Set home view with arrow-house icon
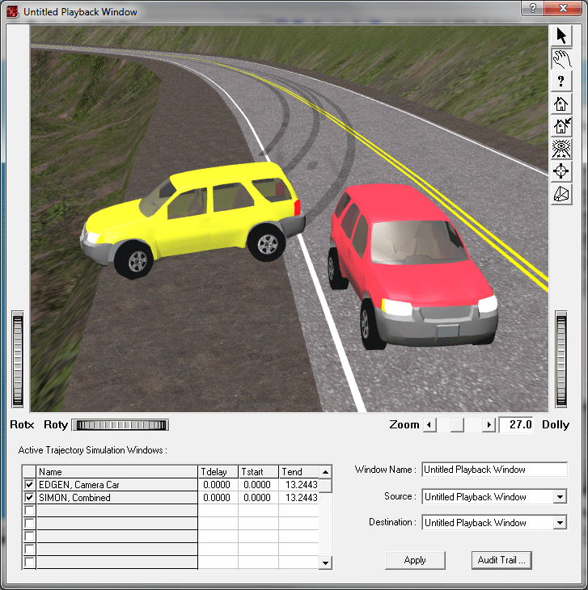This screenshot has height=590, width=588. pyautogui.click(x=561, y=126)
